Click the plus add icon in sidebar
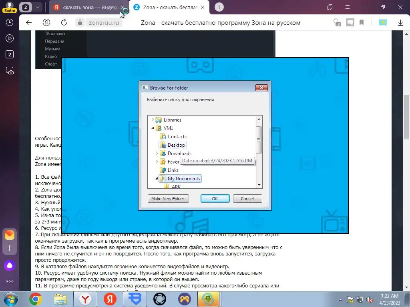The width and height of the screenshot is (410, 307). (10, 248)
